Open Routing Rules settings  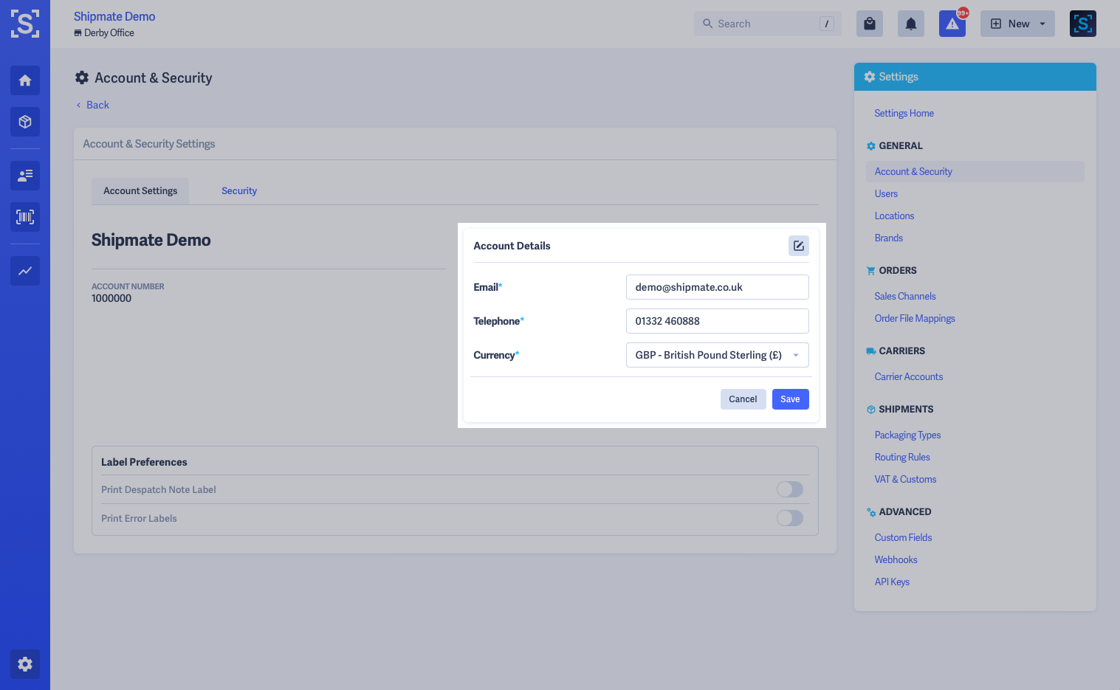tap(902, 458)
